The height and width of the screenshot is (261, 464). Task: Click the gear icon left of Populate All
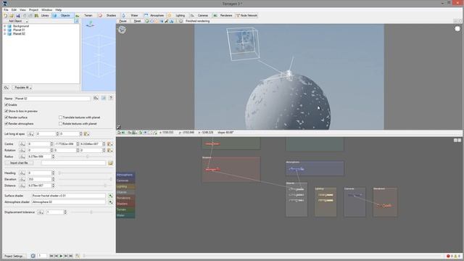point(7,88)
